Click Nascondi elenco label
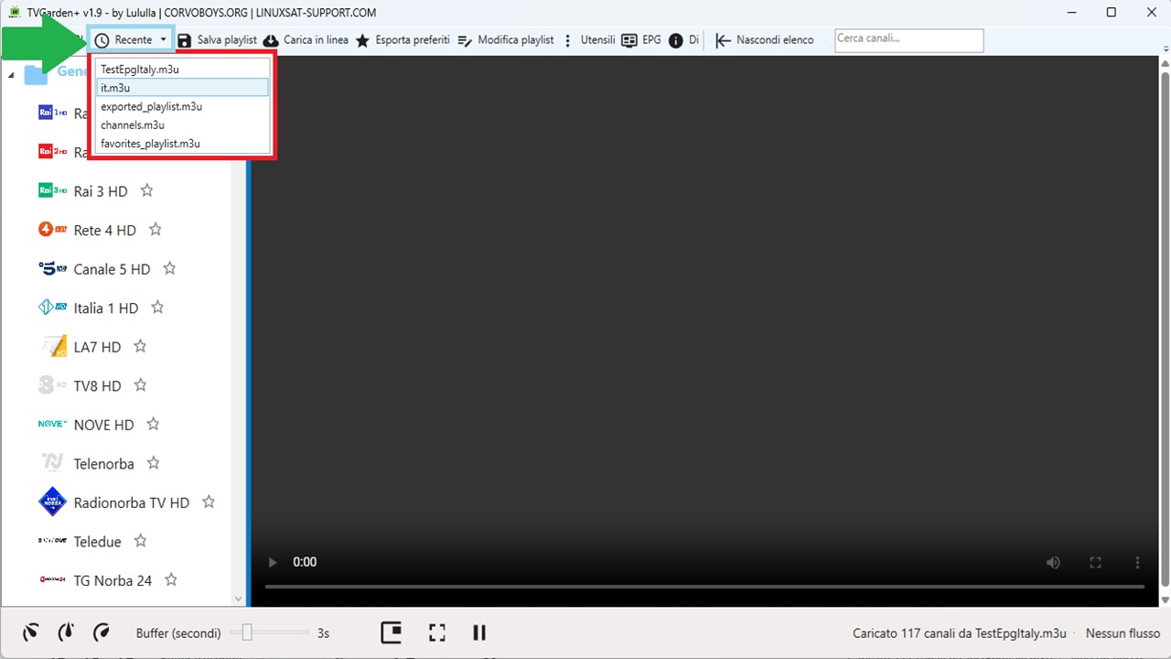 click(x=775, y=40)
